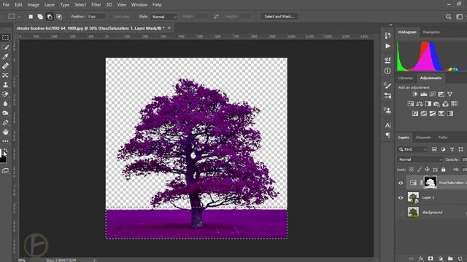Add a Photo Filter adjustment

tap(436, 104)
